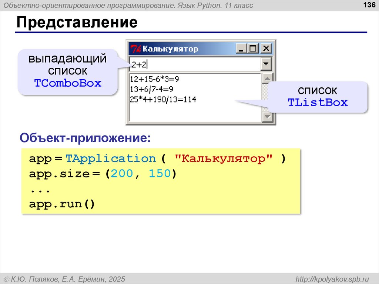This screenshot has width=379, height=284.
Task: Click the list box vertical scrollbar track
Action: [266, 98]
